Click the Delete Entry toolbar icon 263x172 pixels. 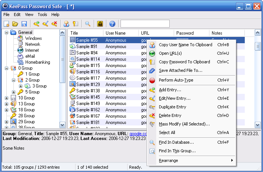(x=54, y=24)
